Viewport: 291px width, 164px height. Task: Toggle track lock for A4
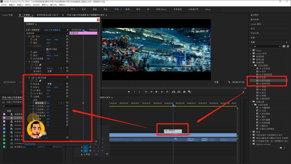click(x=82, y=151)
